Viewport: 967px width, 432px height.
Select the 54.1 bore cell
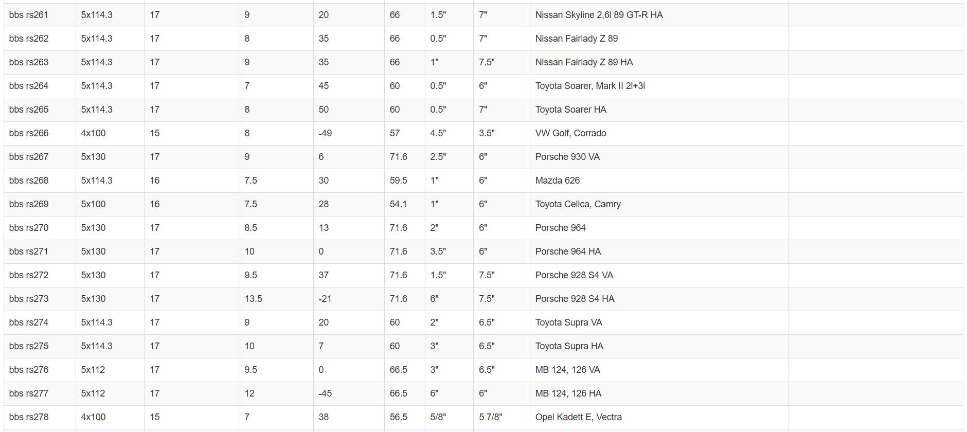[404, 204]
